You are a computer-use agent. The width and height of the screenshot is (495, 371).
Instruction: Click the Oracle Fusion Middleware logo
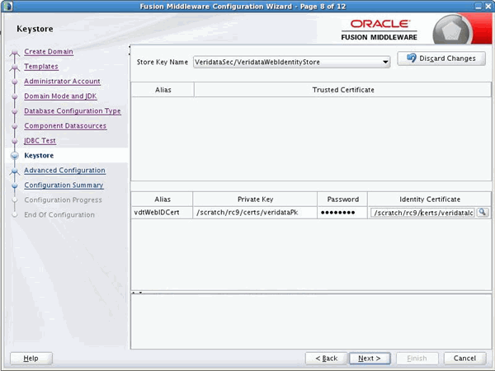pos(379,30)
